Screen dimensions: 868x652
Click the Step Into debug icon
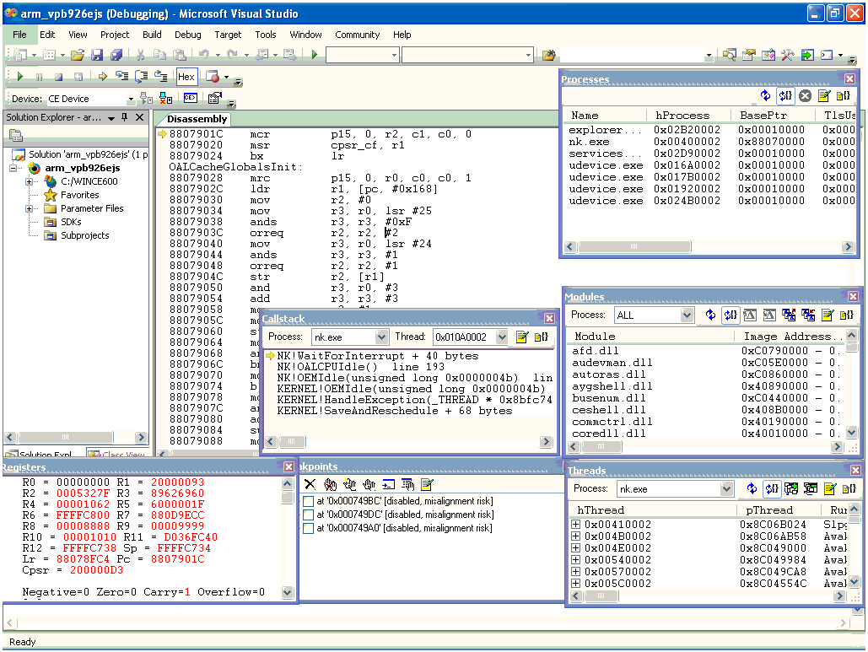click(x=122, y=75)
